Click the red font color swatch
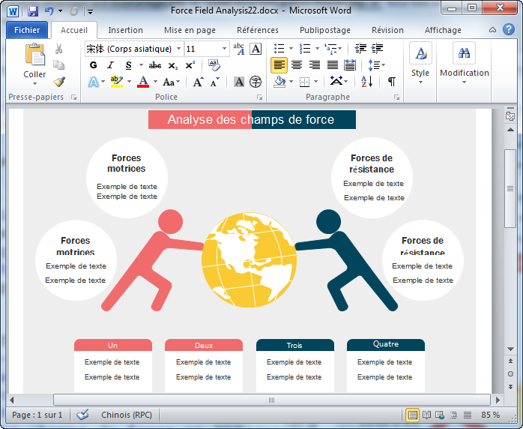523x429 pixels. click(142, 82)
